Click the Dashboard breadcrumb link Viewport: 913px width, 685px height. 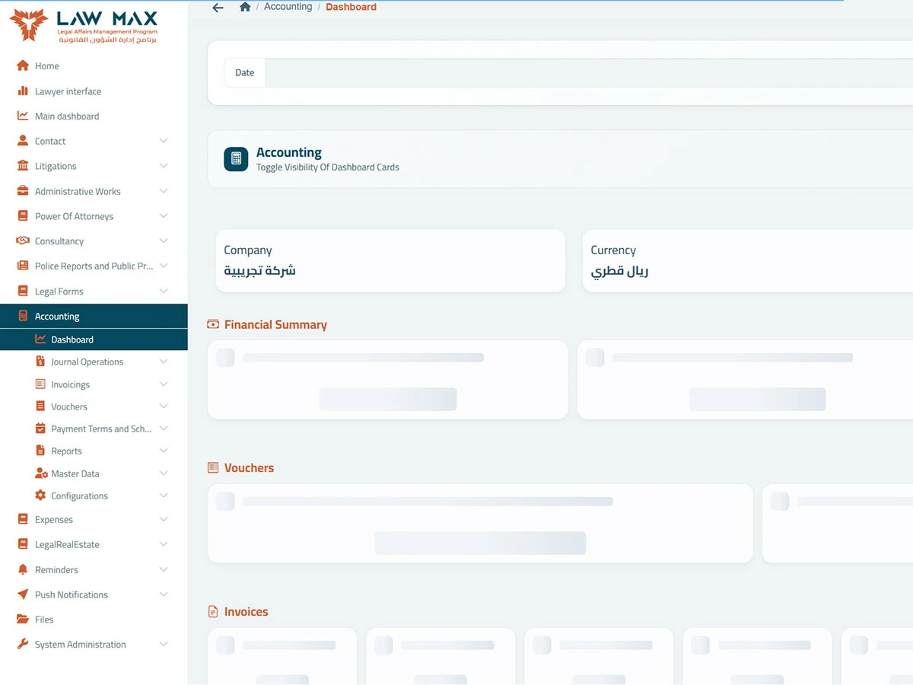(x=351, y=7)
